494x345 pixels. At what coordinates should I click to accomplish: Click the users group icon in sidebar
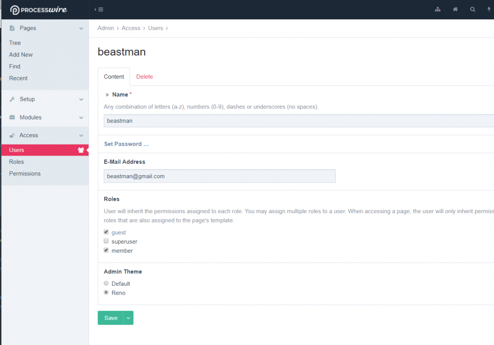(81, 150)
